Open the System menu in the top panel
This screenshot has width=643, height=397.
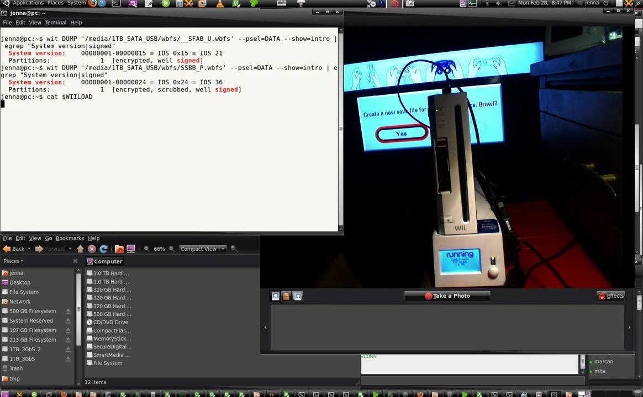point(77,3)
